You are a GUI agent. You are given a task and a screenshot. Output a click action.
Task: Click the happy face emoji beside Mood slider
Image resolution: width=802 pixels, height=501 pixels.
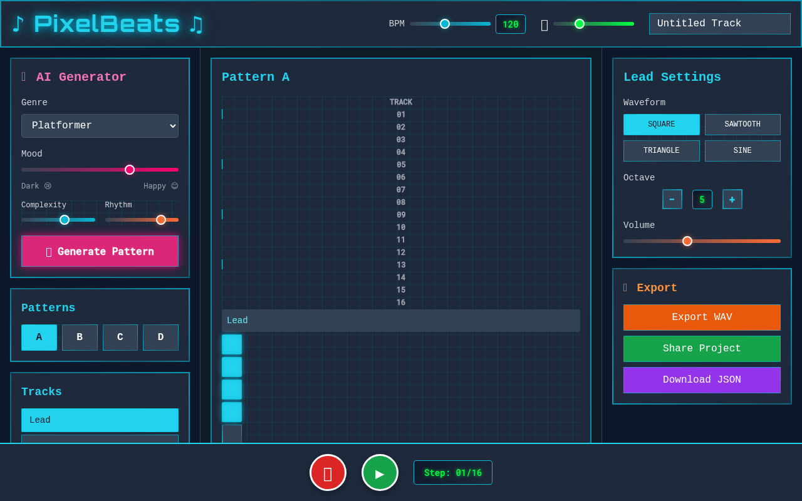[x=174, y=185]
